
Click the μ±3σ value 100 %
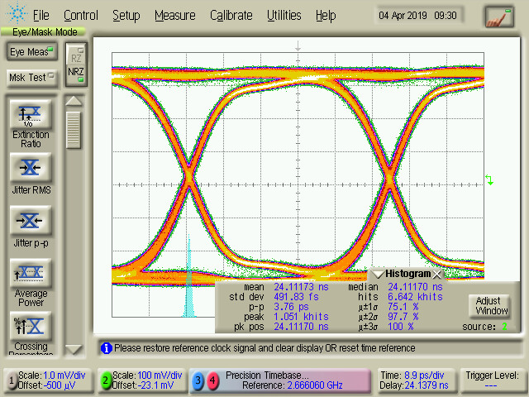pos(400,327)
